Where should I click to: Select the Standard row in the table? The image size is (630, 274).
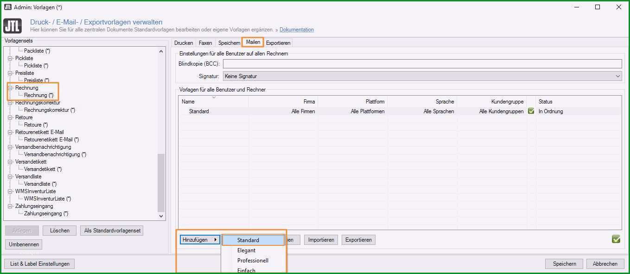(400, 111)
